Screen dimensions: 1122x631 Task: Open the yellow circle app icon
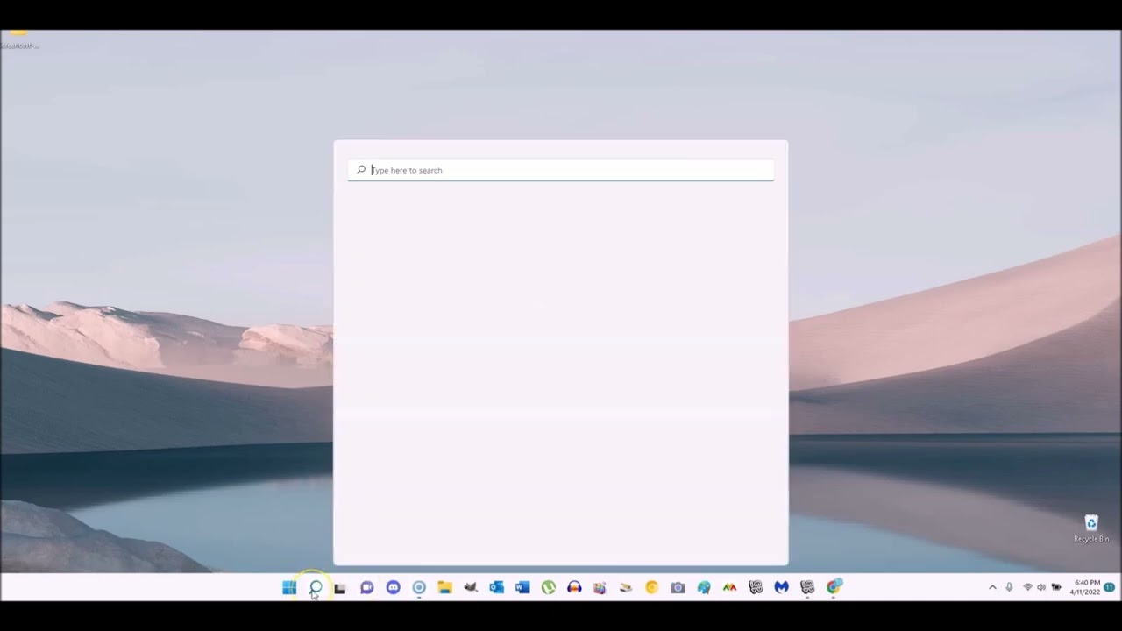[651, 587]
